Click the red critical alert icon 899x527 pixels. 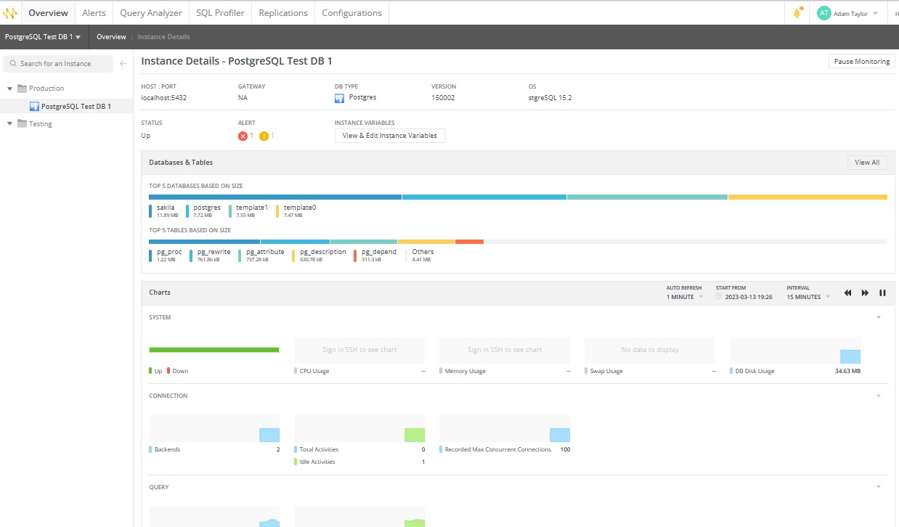point(243,136)
